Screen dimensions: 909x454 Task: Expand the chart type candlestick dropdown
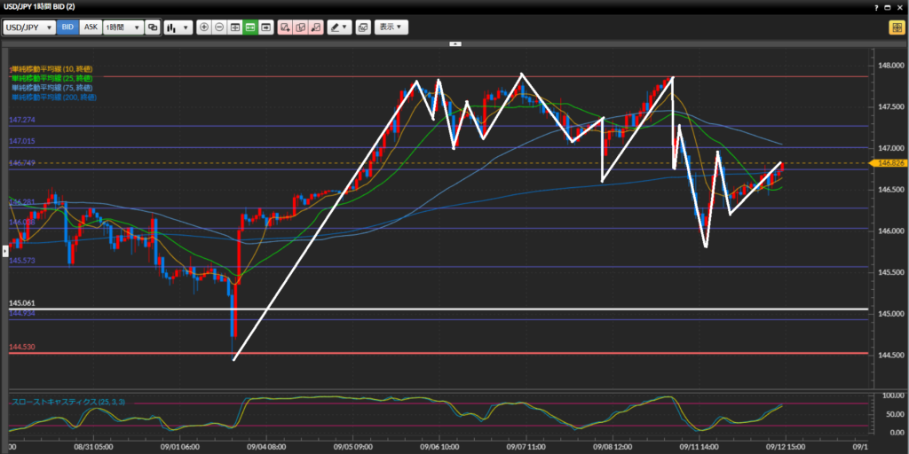[x=178, y=27]
